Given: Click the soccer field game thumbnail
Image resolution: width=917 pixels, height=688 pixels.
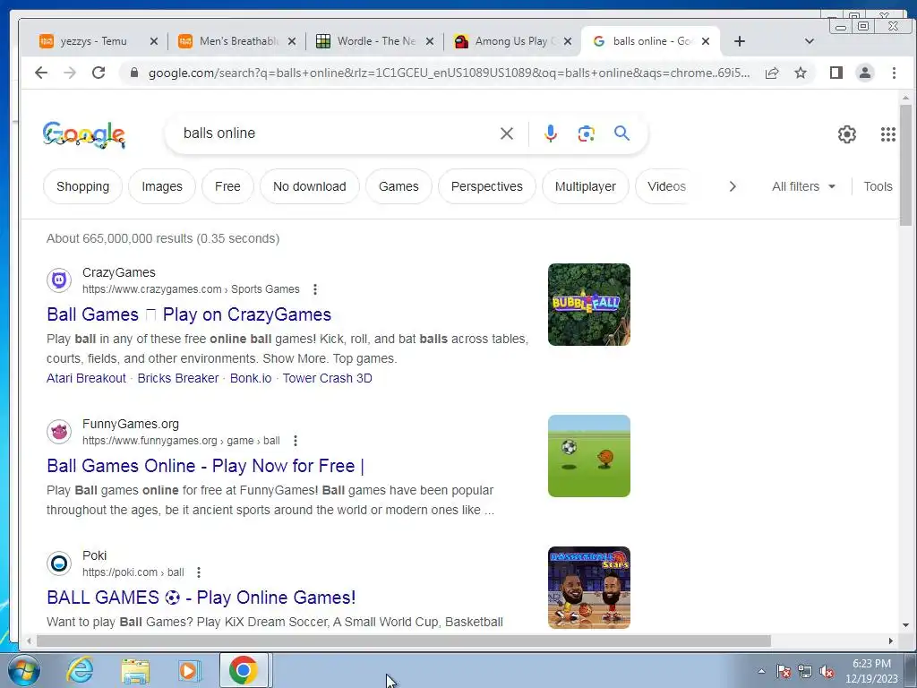Looking at the screenshot, I should click(589, 456).
